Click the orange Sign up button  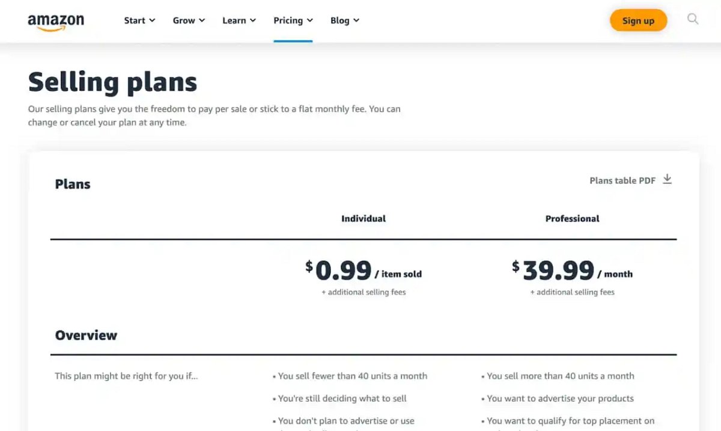638,20
